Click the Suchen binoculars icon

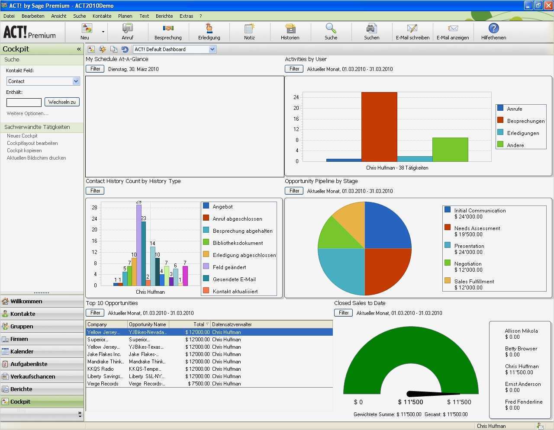371,31
